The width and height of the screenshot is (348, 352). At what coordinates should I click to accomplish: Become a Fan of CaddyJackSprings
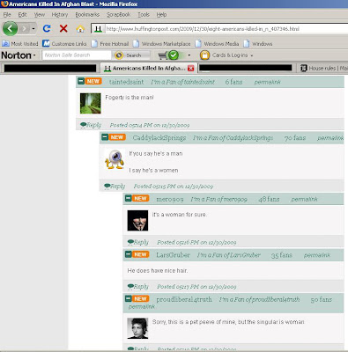click(x=233, y=138)
